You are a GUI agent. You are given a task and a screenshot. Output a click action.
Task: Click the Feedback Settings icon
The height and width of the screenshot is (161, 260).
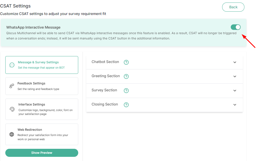coord(12,86)
